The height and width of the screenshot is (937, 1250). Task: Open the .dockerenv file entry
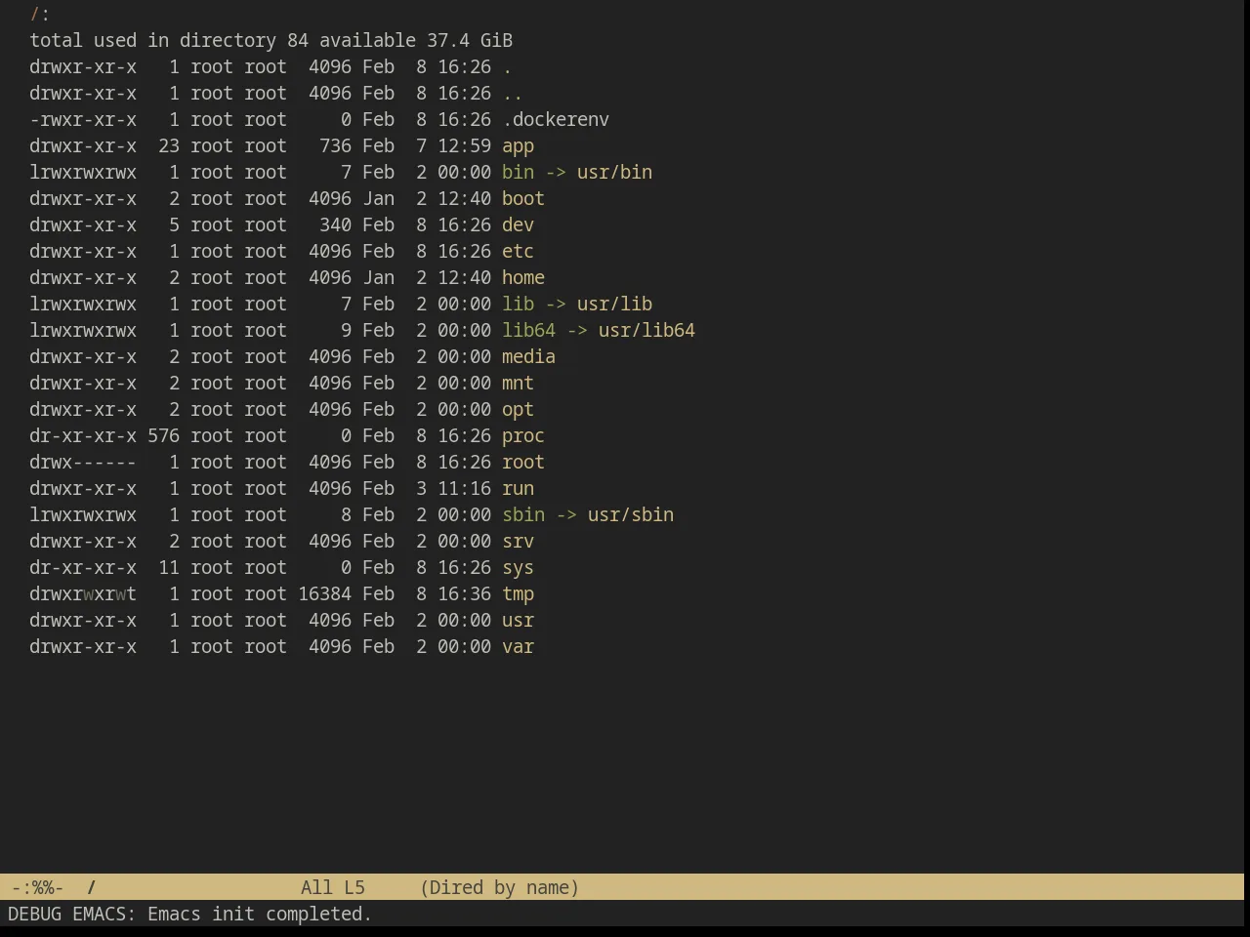coord(556,120)
